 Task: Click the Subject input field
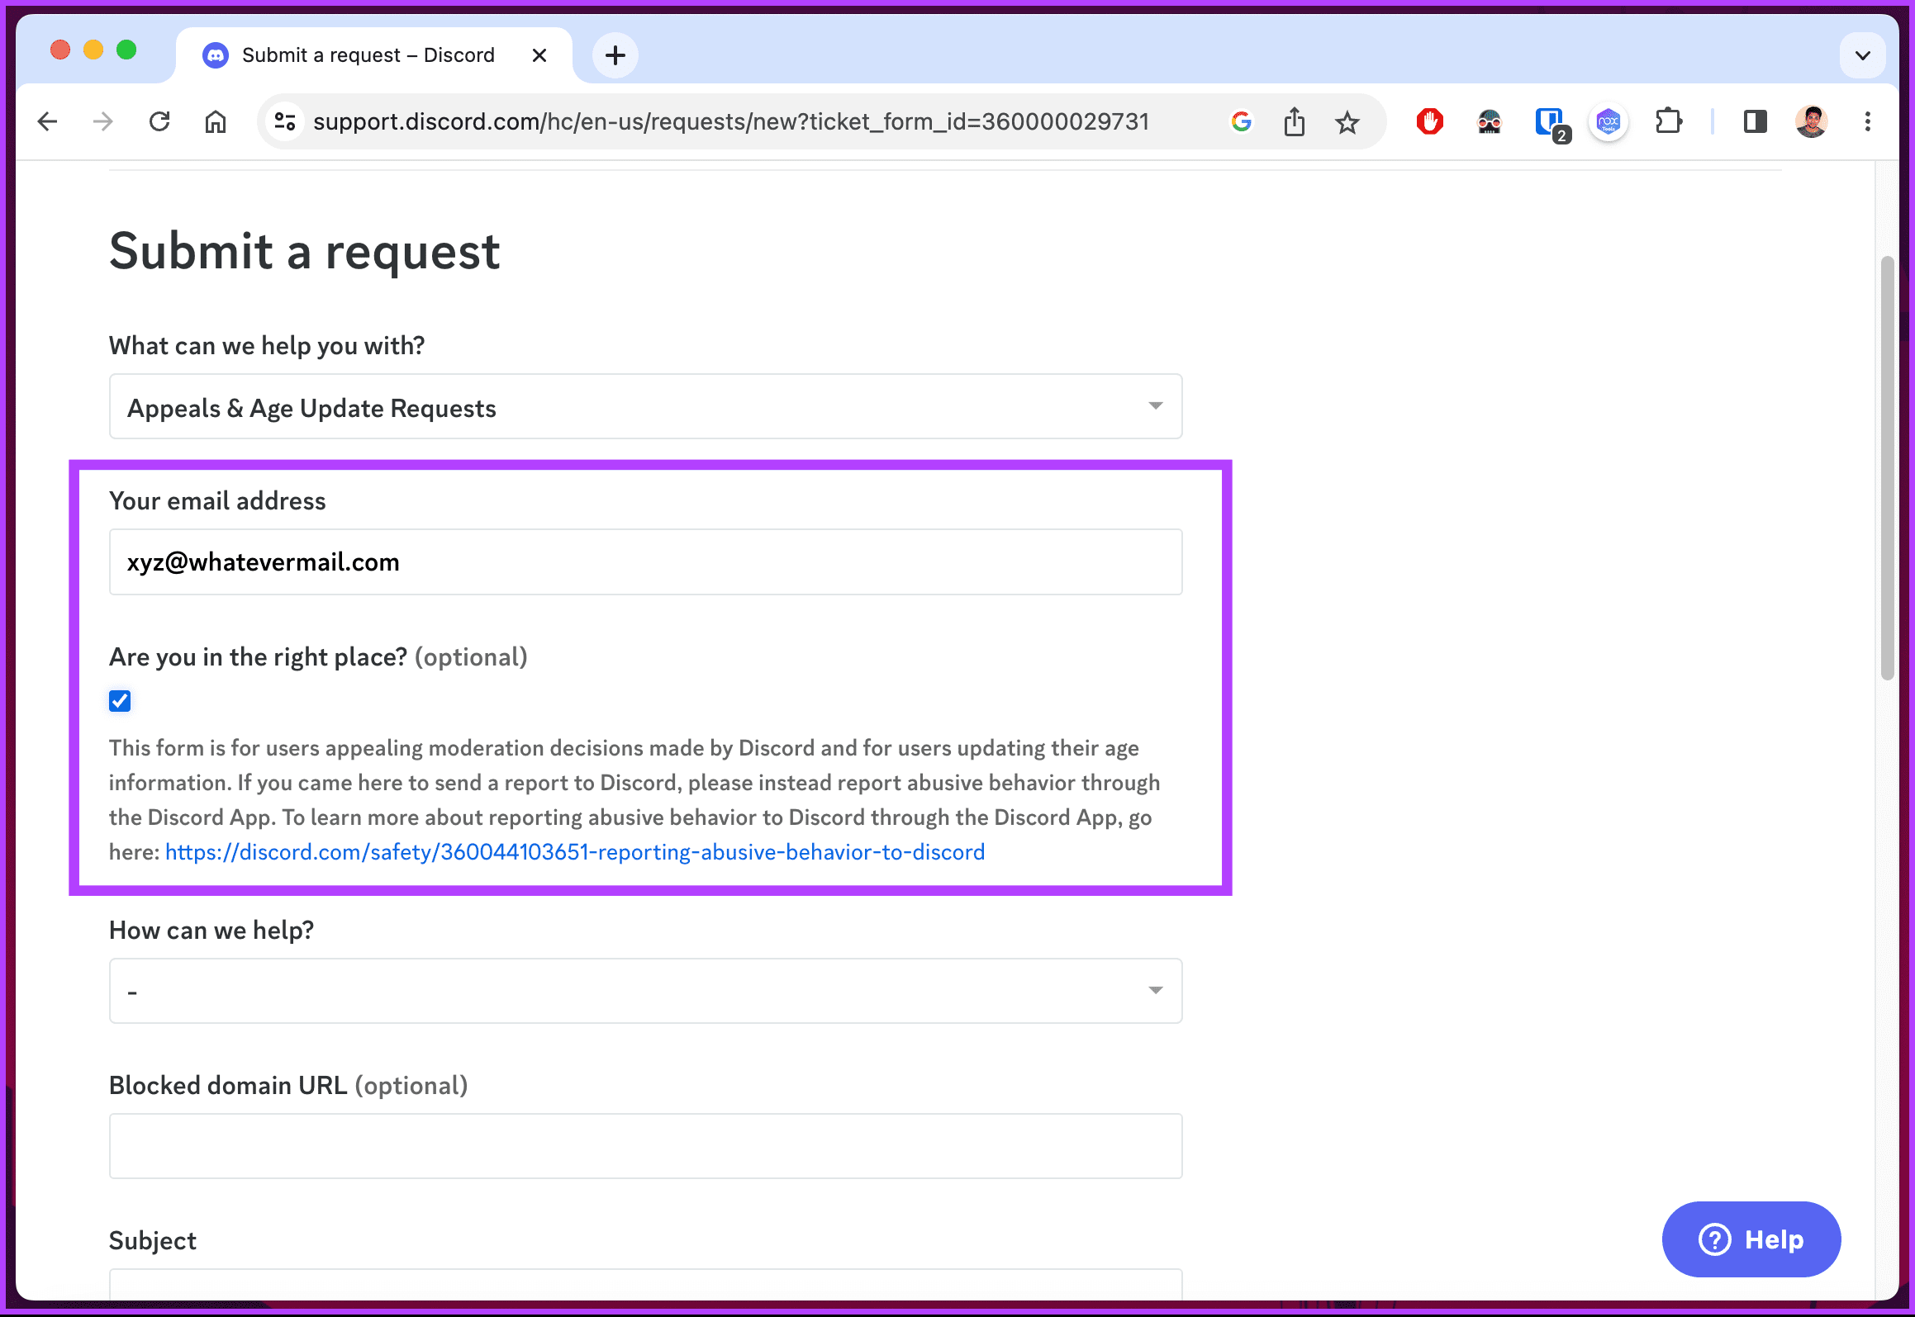[645, 1284]
